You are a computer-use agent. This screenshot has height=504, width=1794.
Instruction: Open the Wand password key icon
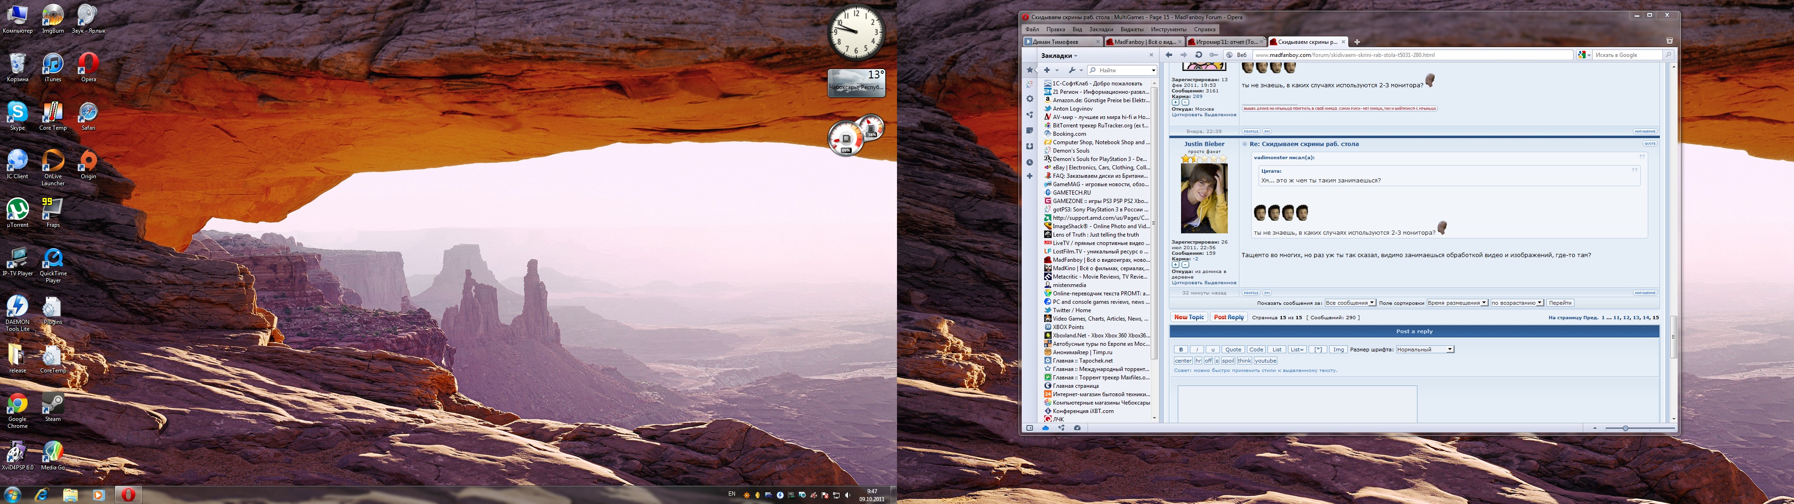pos(1214,55)
